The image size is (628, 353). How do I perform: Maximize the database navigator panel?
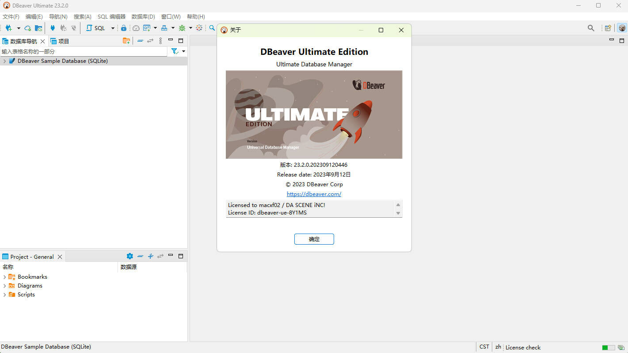tap(181, 41)
